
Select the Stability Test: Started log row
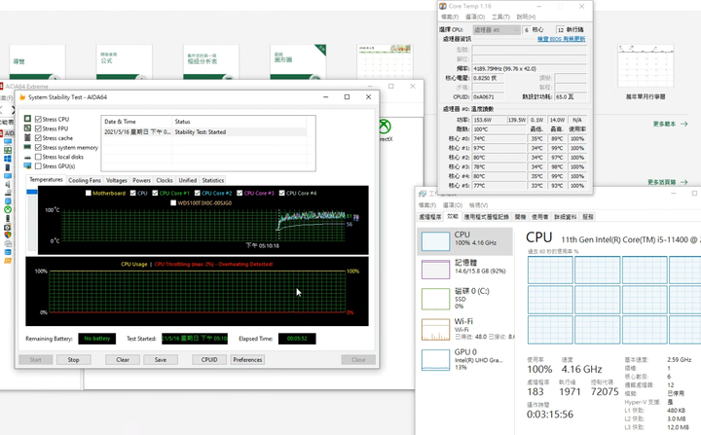[x=203, y=132]
